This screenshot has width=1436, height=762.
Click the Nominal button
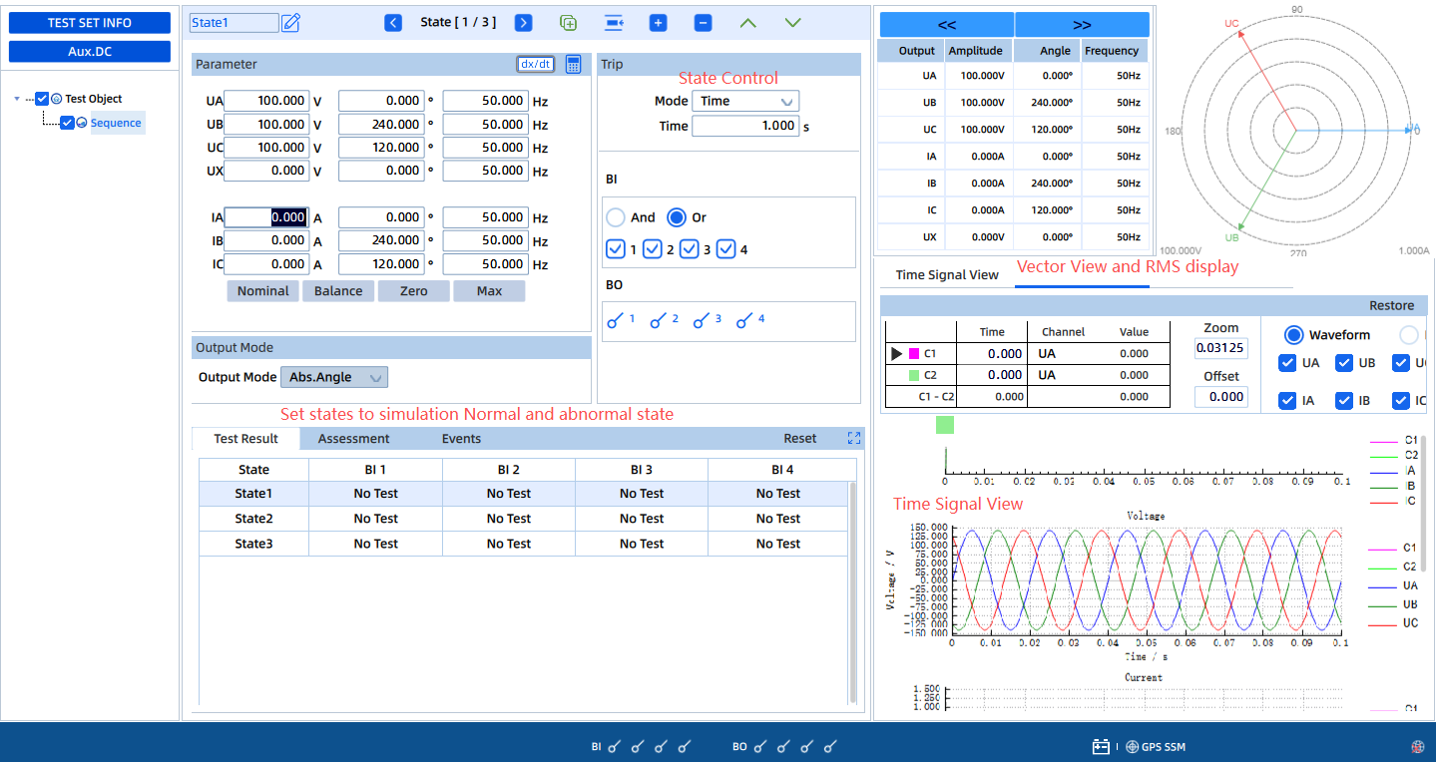point(262,291)
